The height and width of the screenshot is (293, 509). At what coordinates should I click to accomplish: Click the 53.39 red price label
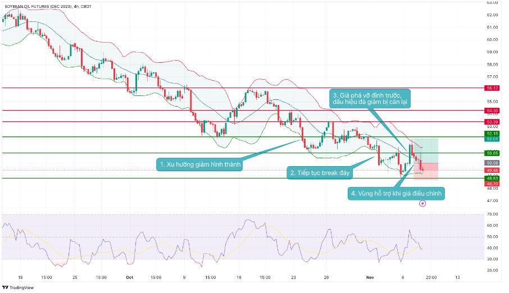click(492, 122)
